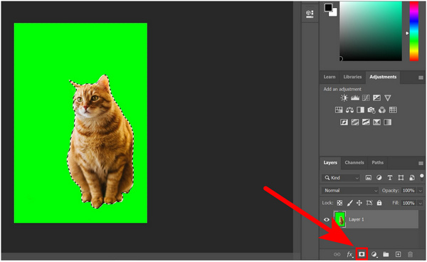Screen dimensions: 427x262
Task: Click the background white color swatch
Action: pyautogui.click(x=334, y=13)
